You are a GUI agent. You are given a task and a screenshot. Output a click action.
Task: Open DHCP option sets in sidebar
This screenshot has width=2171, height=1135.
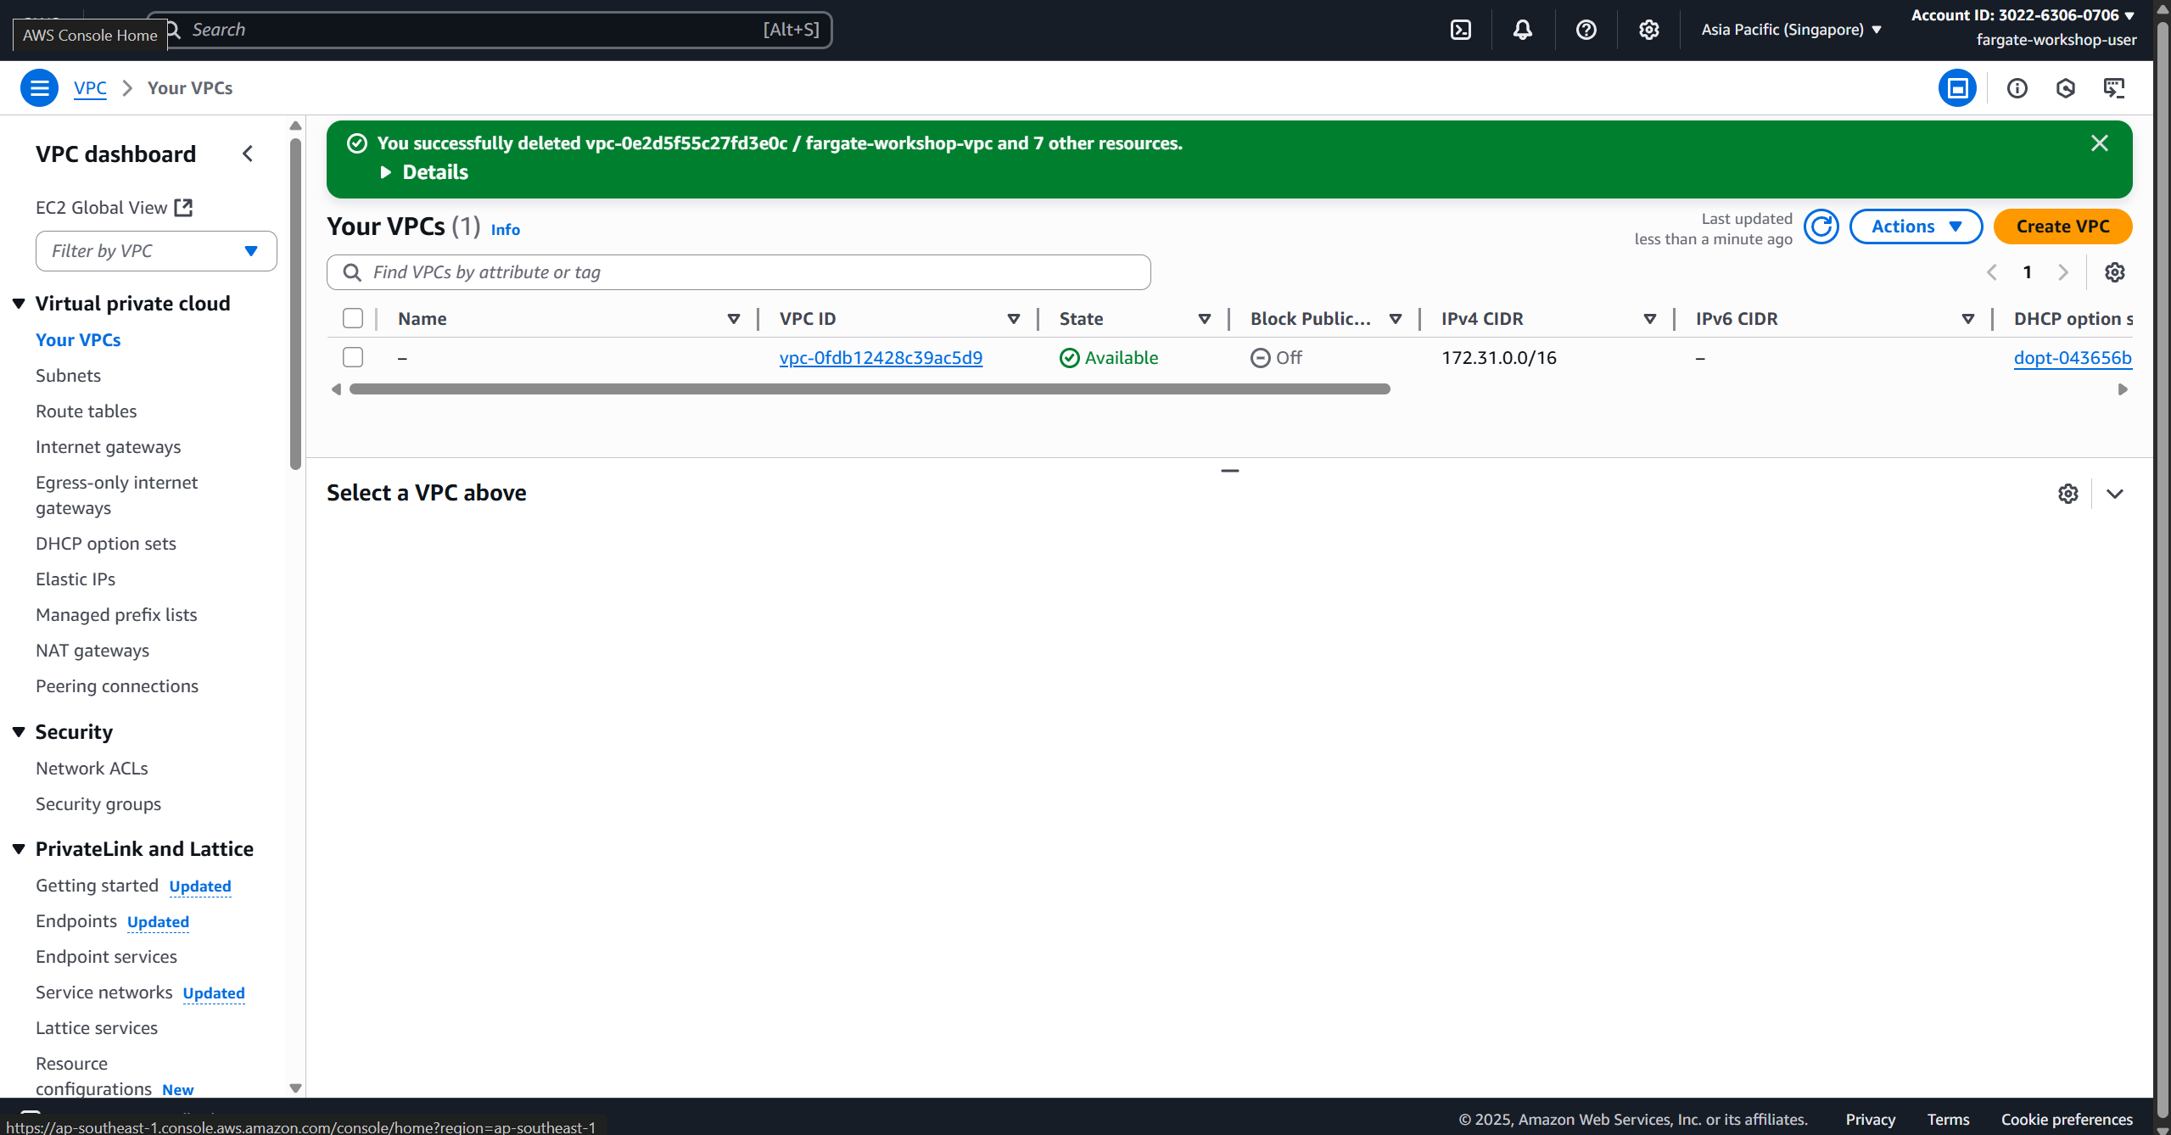[x=106, y=544]
